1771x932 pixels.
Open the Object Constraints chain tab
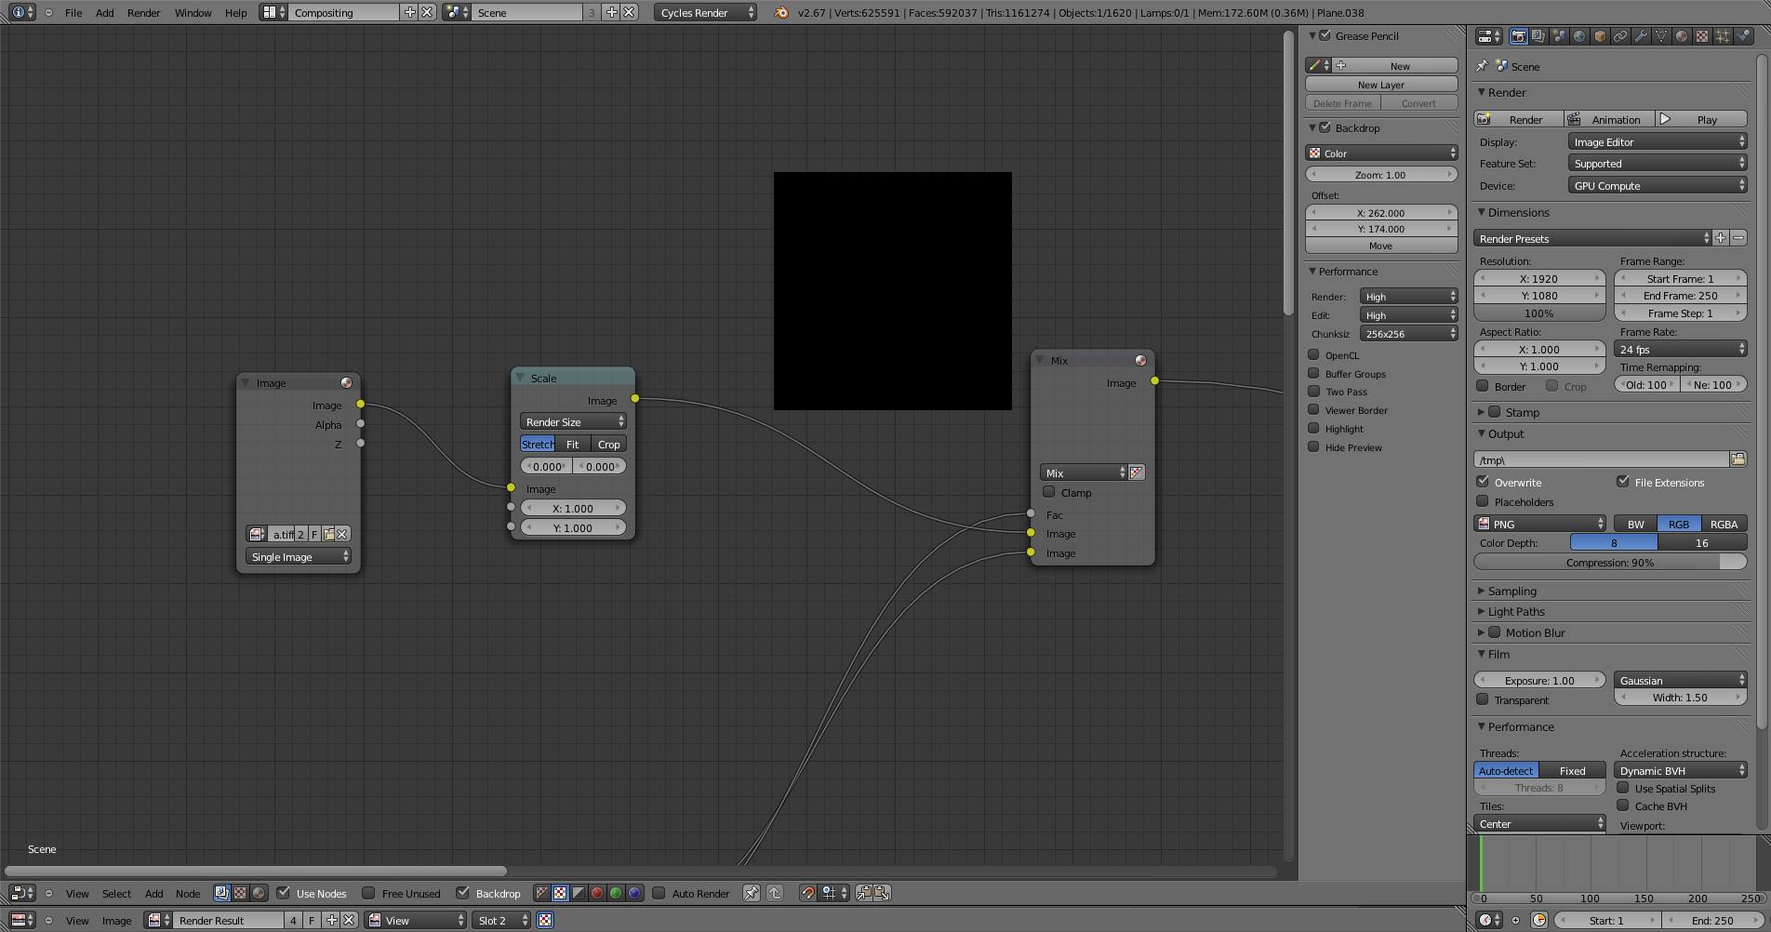[1620, 36]
